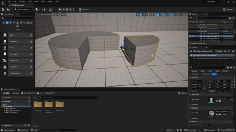Screen dimensions: 236x132
Task: Open the Build menu
Action: pyautogui.click(x=36, y=1)
